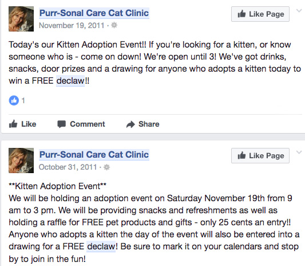Open Purr-Sonal Care Cat Clinic link in second post
Screen dimensions: 305x266
point(94,155)
